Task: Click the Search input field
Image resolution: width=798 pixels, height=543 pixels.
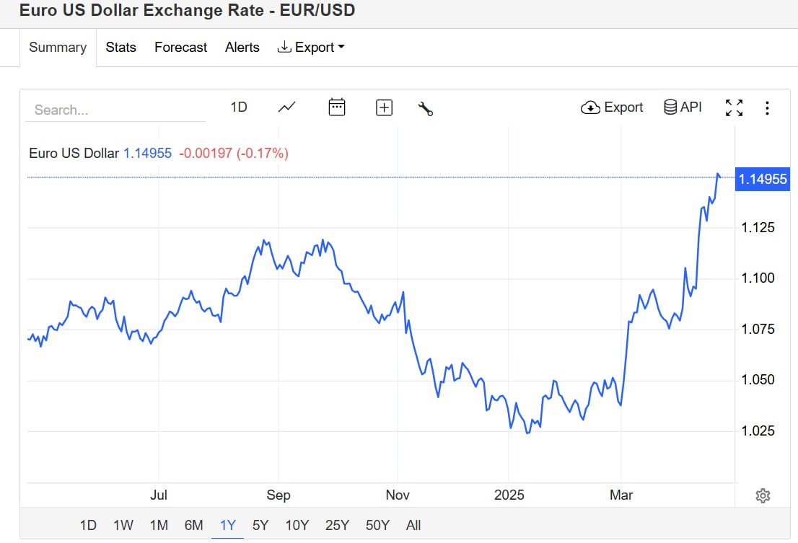Action: click(x=115, y=110)
